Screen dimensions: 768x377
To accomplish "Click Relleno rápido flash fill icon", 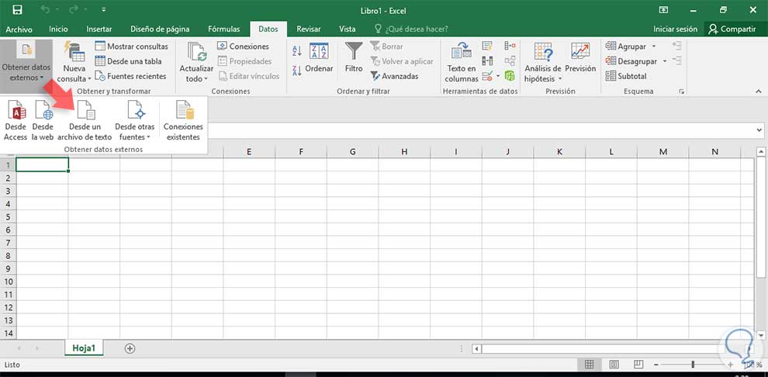I will click(487, 46).
